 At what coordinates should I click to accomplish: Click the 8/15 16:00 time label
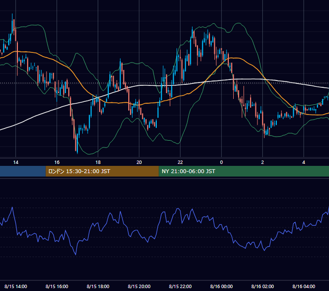tap(57, 286)
